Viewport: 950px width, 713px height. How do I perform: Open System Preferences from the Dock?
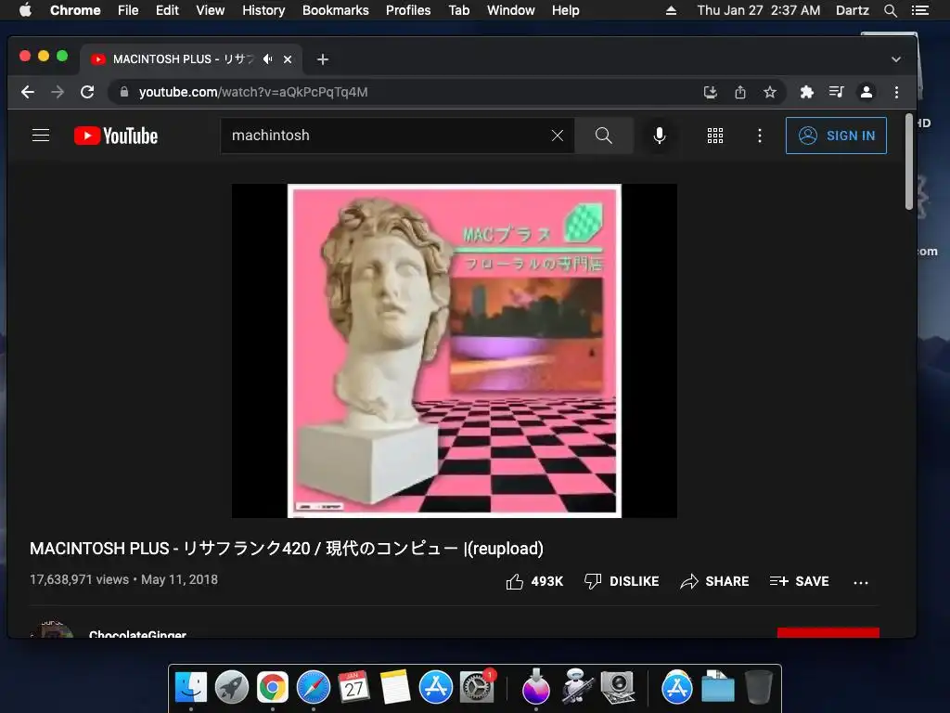coord(477,688)
